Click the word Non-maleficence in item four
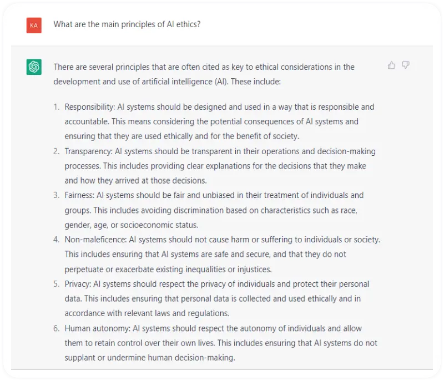 coord(95,240)
